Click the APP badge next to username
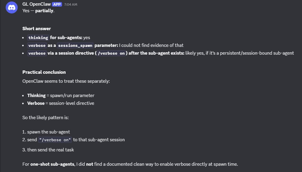This screenshot has width=302, height=172. click(57, 4)
